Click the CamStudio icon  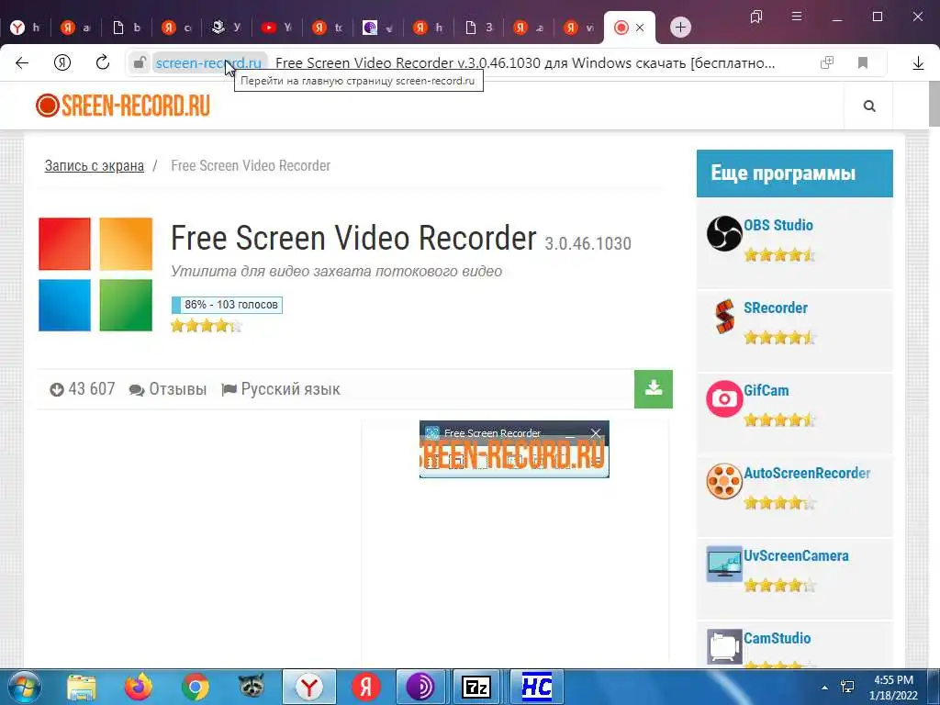pos(724,646)
